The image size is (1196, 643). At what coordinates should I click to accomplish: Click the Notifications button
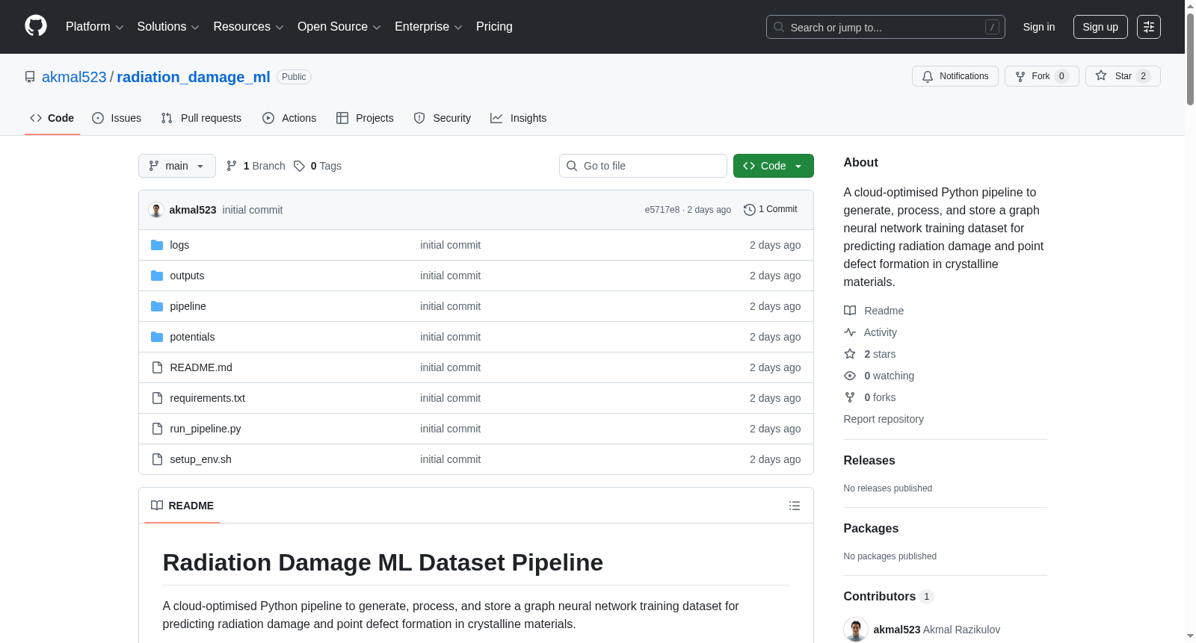[955, 76]
